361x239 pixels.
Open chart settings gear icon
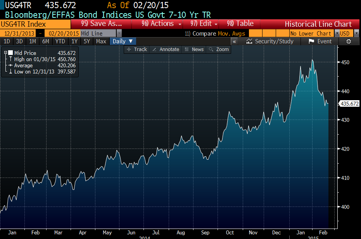(x=348, y=41)
